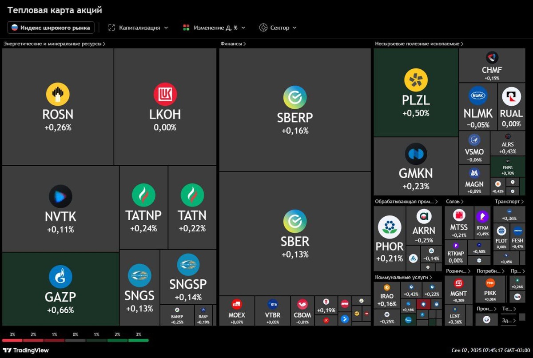Click the FLOT logo icon
Image resolution: width=533 pixels, height=358 pixels.
pyautogui.click(x=501, y=231)
